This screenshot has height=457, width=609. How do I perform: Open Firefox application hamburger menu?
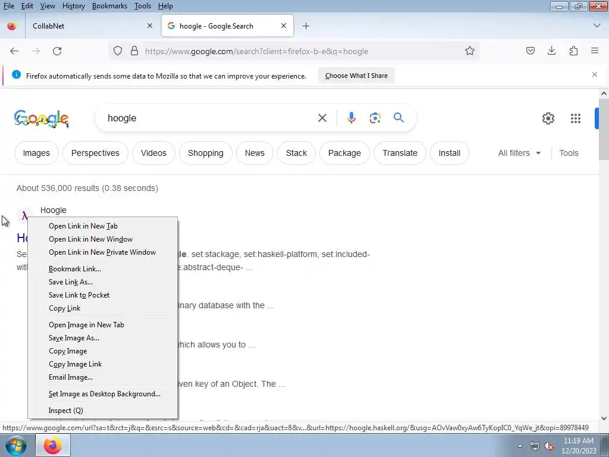(x=595, y=51)
